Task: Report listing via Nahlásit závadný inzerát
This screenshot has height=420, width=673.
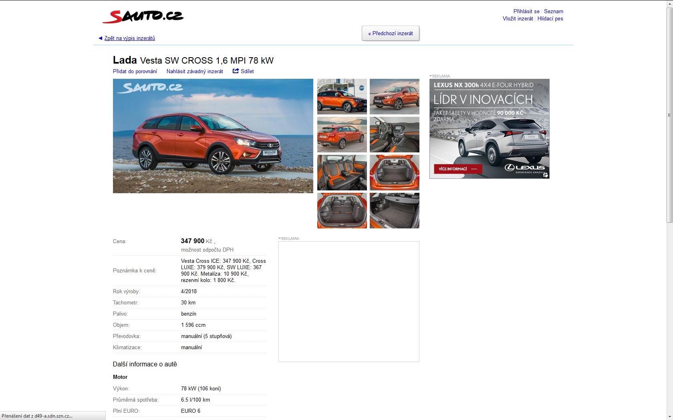Action: click(195, 72)
